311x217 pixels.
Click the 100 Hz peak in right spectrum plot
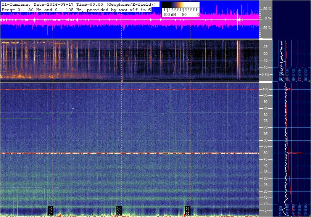tap(290, 89)
